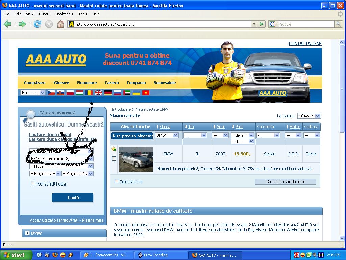Screen dimensions: 346x260
Task: Switch to 86% Encoding taskbar window
Action: [161, 255]
